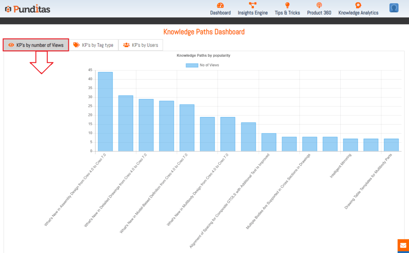
Task: Open the user profile avatar
Action: 394,8
